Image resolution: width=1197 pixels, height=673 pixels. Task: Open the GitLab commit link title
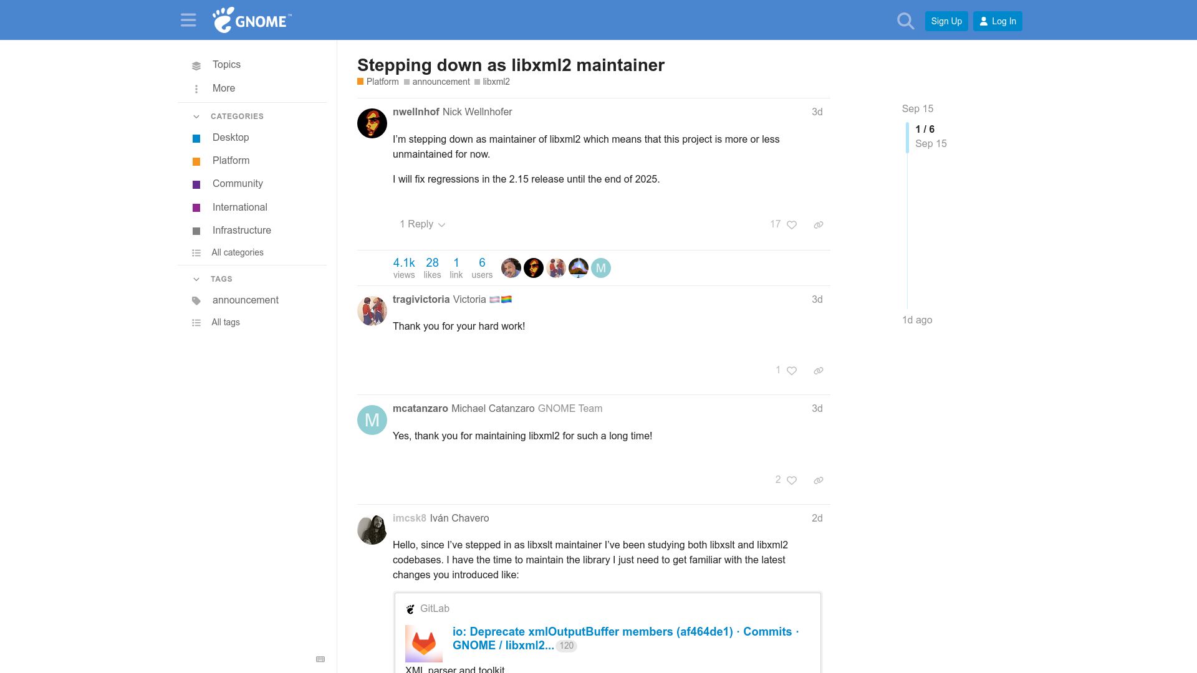pos(625,638)
